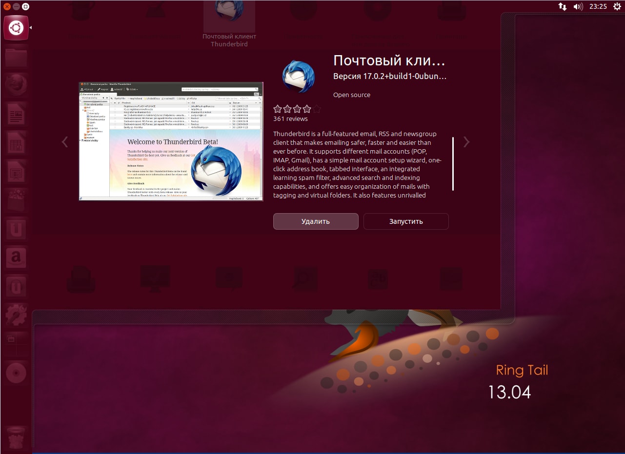This screenshot has height=454, width=625.
Task: Click the clock showing 23:25
Action: tap(598, 6)
